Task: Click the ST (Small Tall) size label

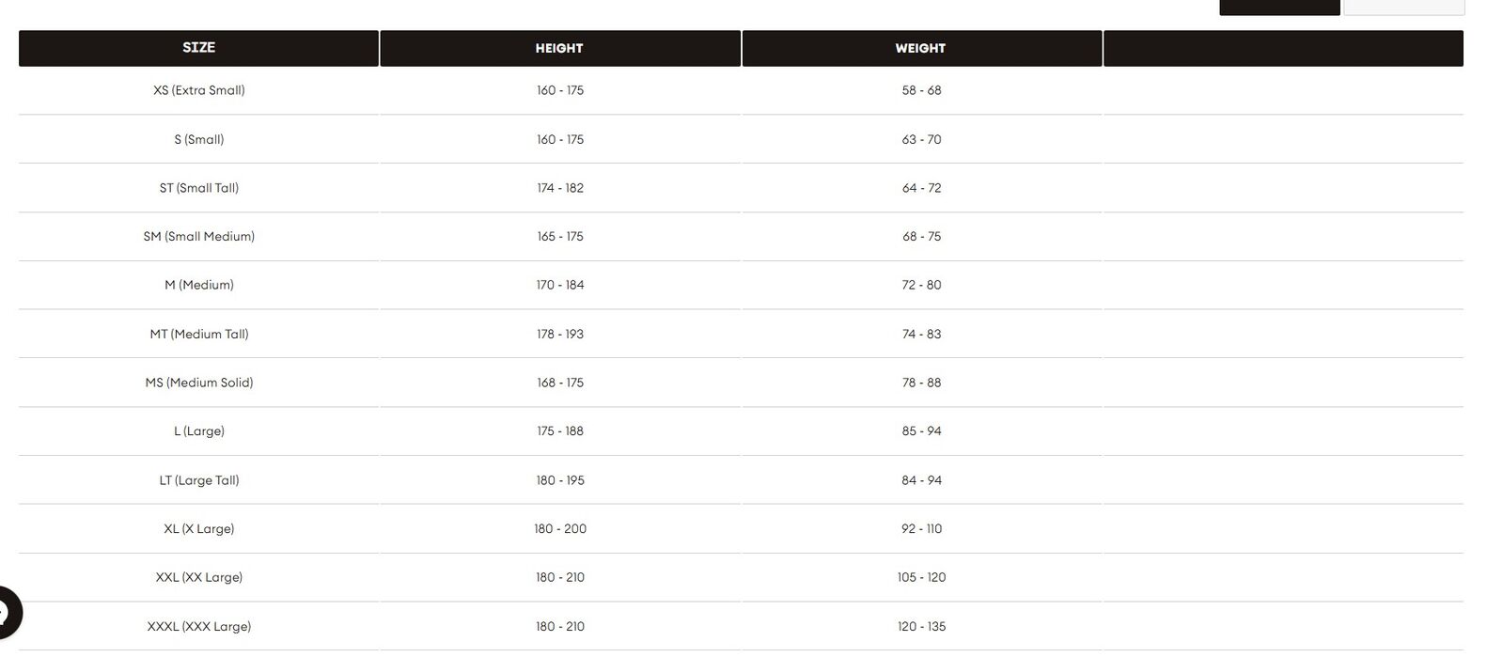Action: (198, 188)
